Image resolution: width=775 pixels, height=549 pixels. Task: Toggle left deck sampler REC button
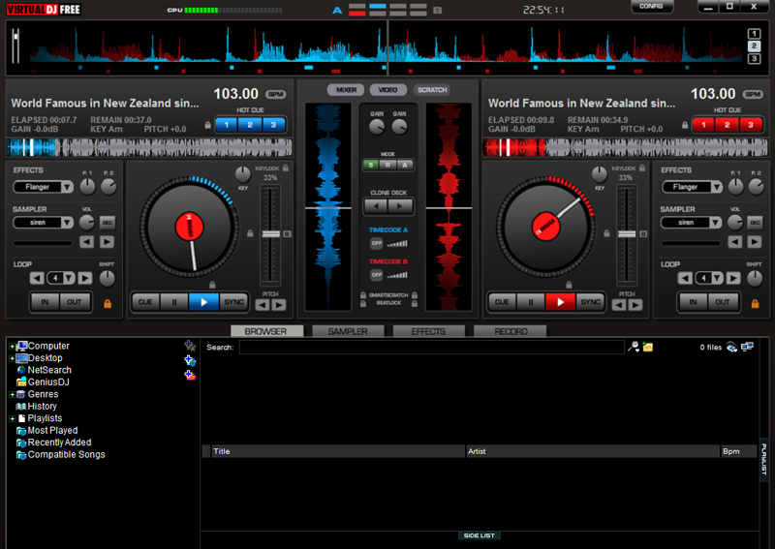tap(107, 223)
